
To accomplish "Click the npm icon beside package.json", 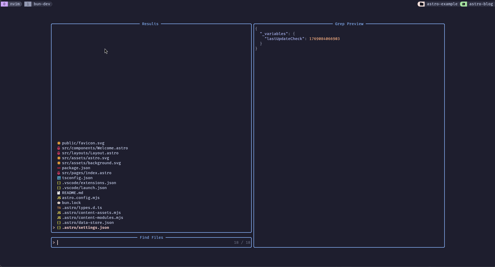I will click(59, 168).
